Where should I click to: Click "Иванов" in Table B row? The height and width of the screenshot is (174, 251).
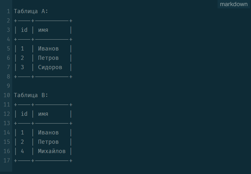48,133
